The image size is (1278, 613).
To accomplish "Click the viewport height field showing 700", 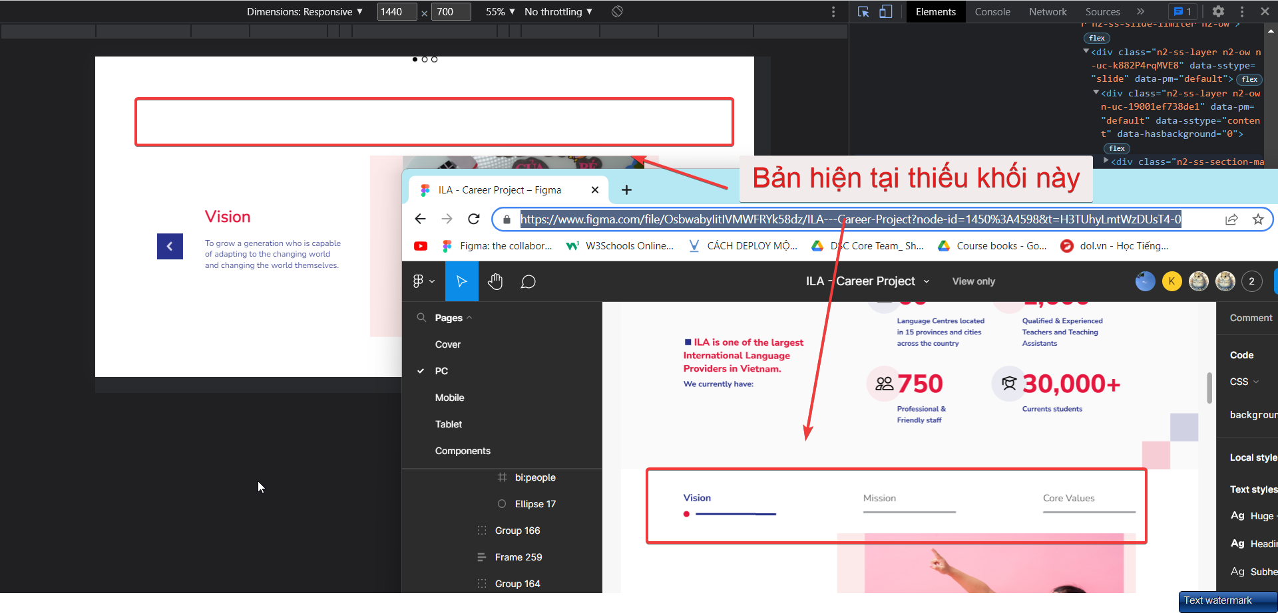I will click(451, 11).
